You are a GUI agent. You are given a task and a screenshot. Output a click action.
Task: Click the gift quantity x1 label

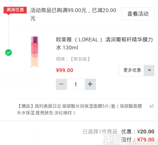click(x=152, y=106)
